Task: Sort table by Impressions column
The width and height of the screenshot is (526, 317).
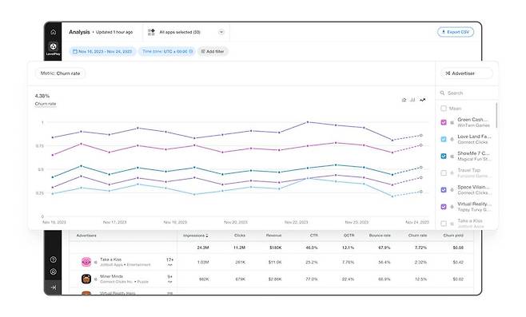Action: pos(196,236)
